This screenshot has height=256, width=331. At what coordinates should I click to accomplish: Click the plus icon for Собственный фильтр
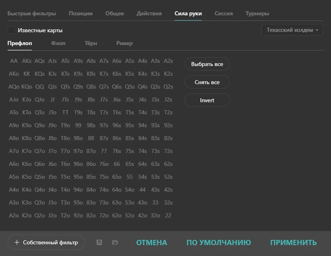(17, 242)
